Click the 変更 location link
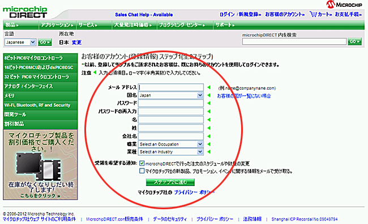 76,43
